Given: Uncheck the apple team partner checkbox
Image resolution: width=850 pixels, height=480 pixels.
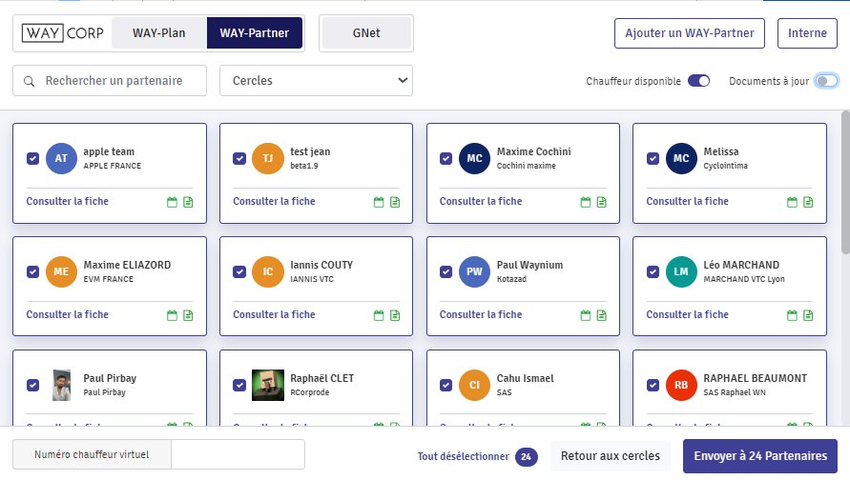Looking at the screenshot, I should [x=32, y=158].
